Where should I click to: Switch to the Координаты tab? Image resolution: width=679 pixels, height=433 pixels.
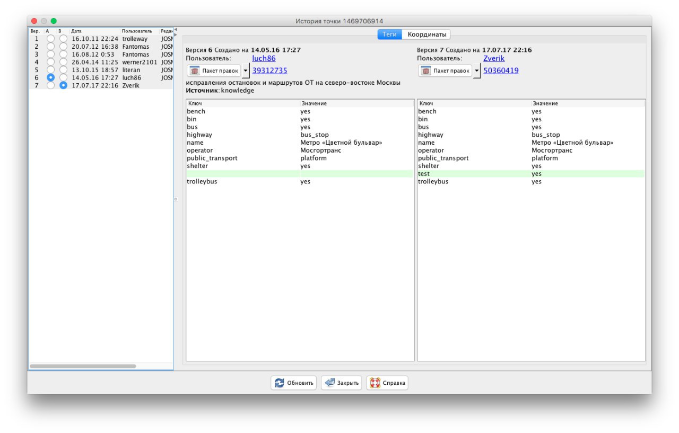(x=426, y=34)
